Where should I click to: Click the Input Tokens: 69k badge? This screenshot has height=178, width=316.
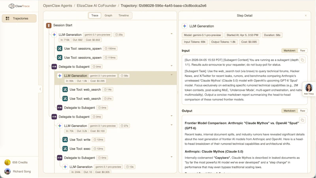point(195,42)
